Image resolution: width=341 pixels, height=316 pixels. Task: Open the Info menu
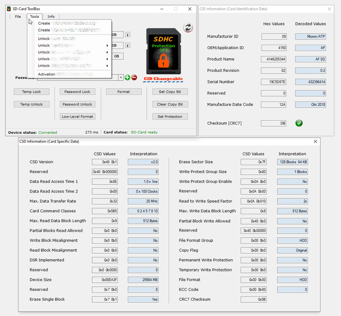[51, 16]
